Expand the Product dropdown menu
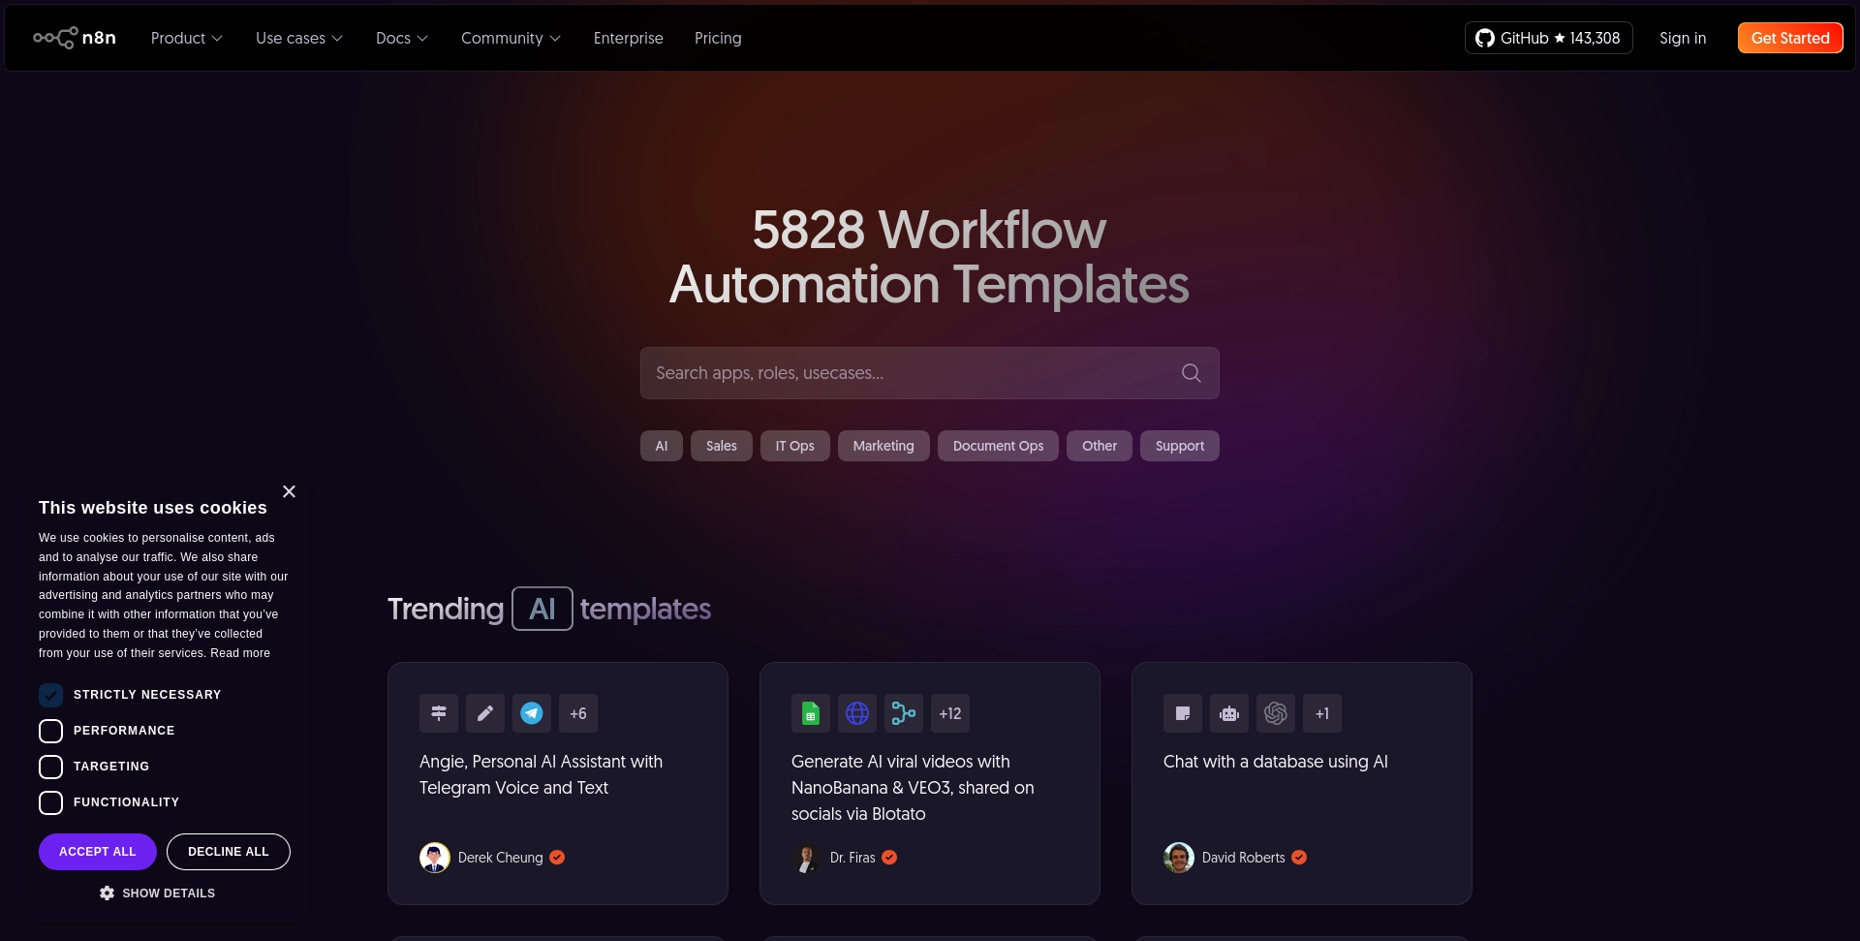 tap(186, 38)
